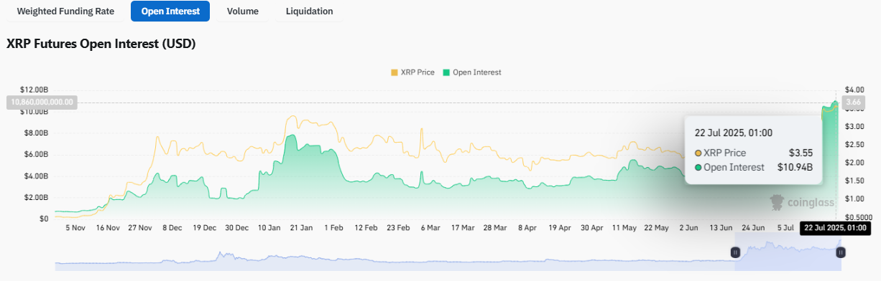881x281 pixels.
Task: Click the 13 Jun date label
Action: (x=720, y=228)
